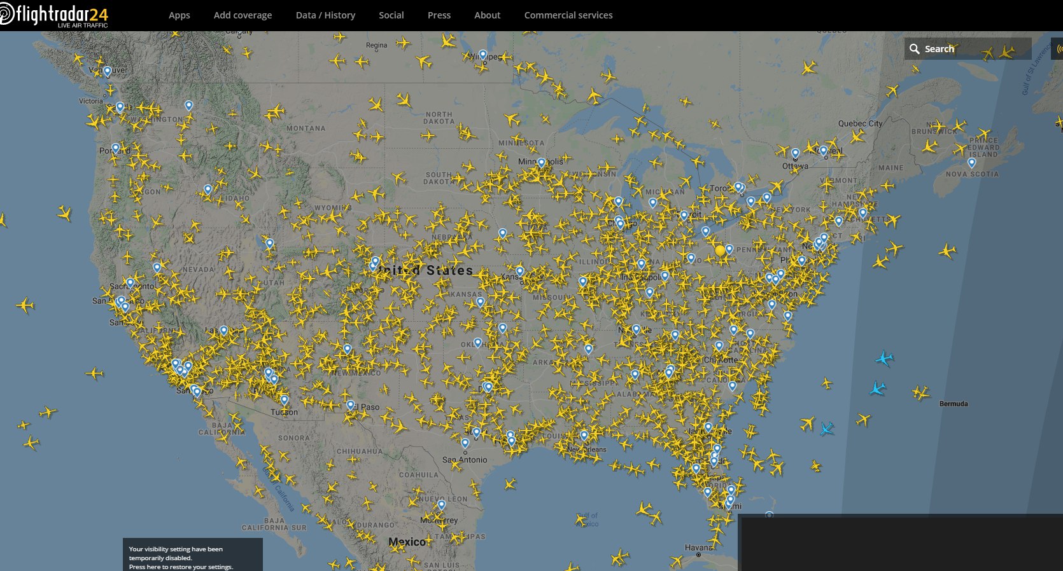Select airport pin above the UTAH label
This screenshot has height=571, width=1063.
tap(269, 244)
